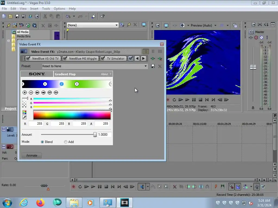This screenshot has width=278, height=208.
Task: Select All Media in the tree
Action: coord(23,32)
